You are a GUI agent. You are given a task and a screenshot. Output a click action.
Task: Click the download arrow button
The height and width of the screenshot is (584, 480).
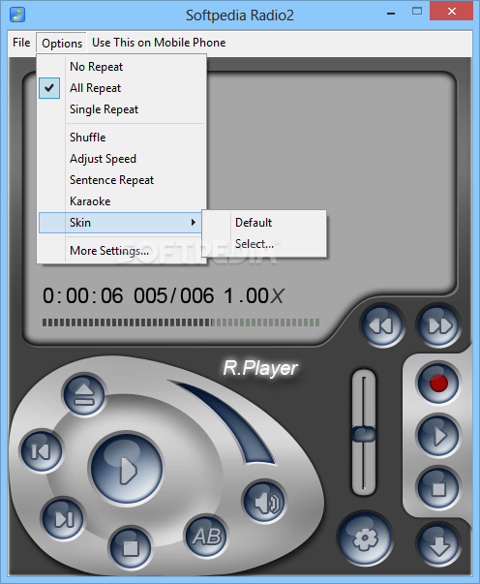pyautogui.click(x=438, y=545)
